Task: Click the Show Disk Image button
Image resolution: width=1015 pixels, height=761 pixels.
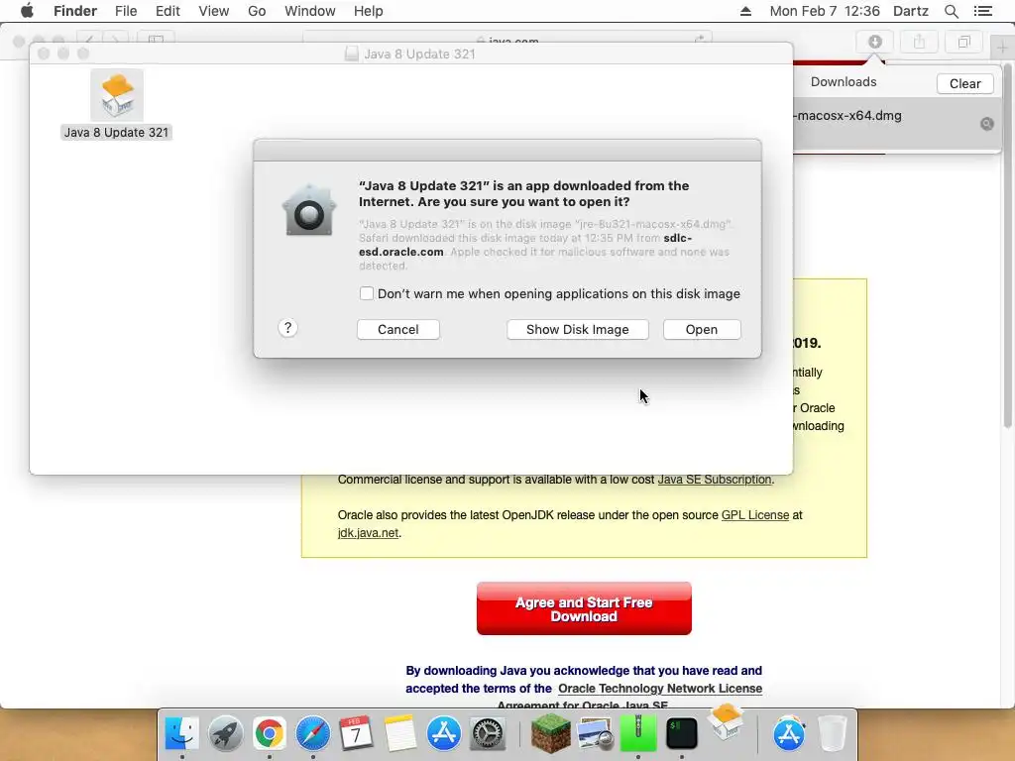Action: (578, 329)
